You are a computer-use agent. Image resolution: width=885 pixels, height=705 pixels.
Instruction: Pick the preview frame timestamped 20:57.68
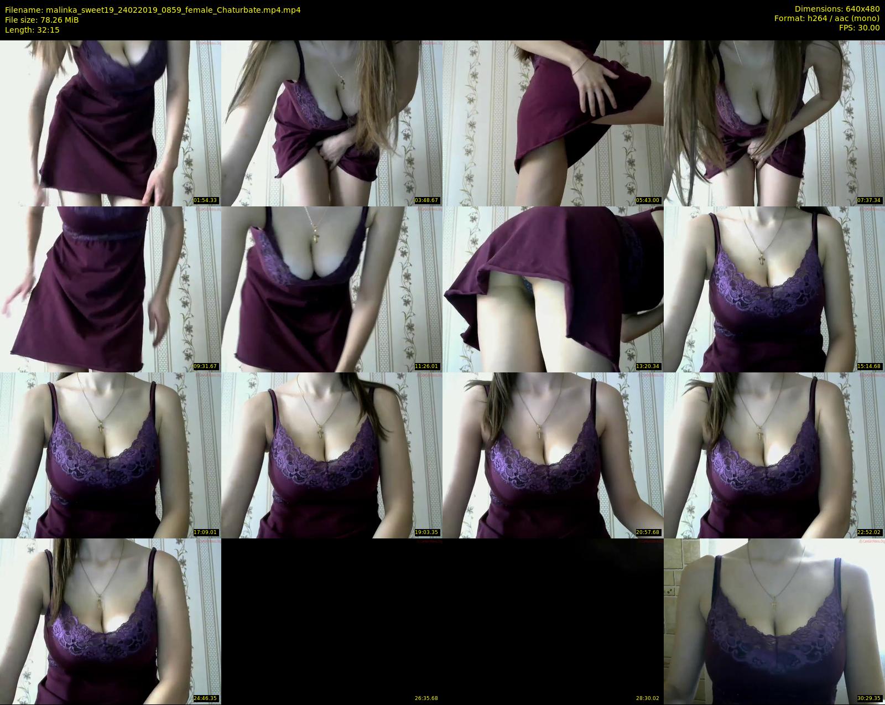[553, 455]
